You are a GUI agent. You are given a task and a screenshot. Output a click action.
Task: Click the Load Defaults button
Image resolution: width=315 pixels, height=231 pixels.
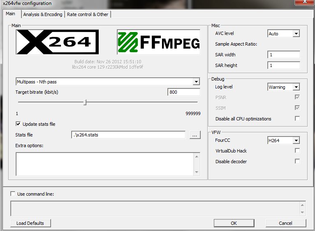[x=30, y=223]
